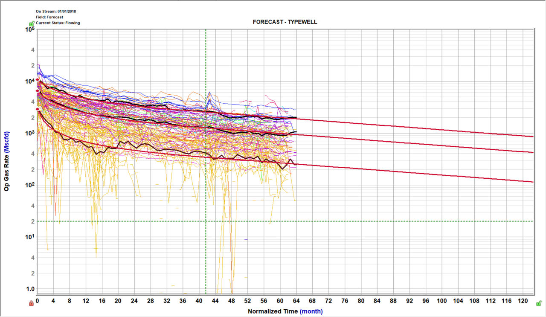
Task: Click green unlocked padlock at x-axis right end
Action: 540,302
